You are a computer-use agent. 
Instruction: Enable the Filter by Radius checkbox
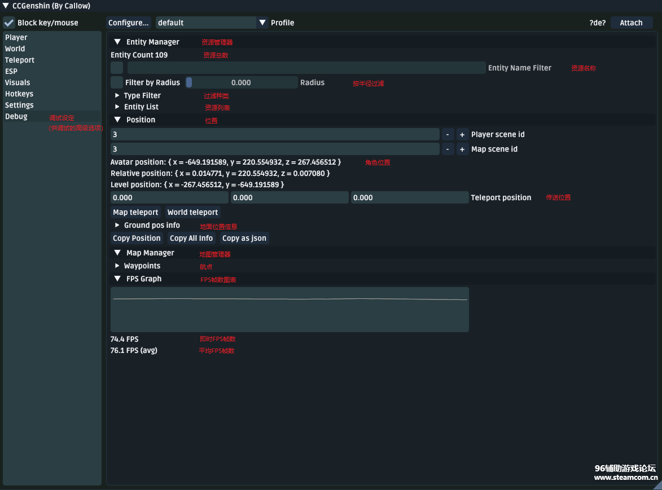pyautogui.click(x=117, y=82)
